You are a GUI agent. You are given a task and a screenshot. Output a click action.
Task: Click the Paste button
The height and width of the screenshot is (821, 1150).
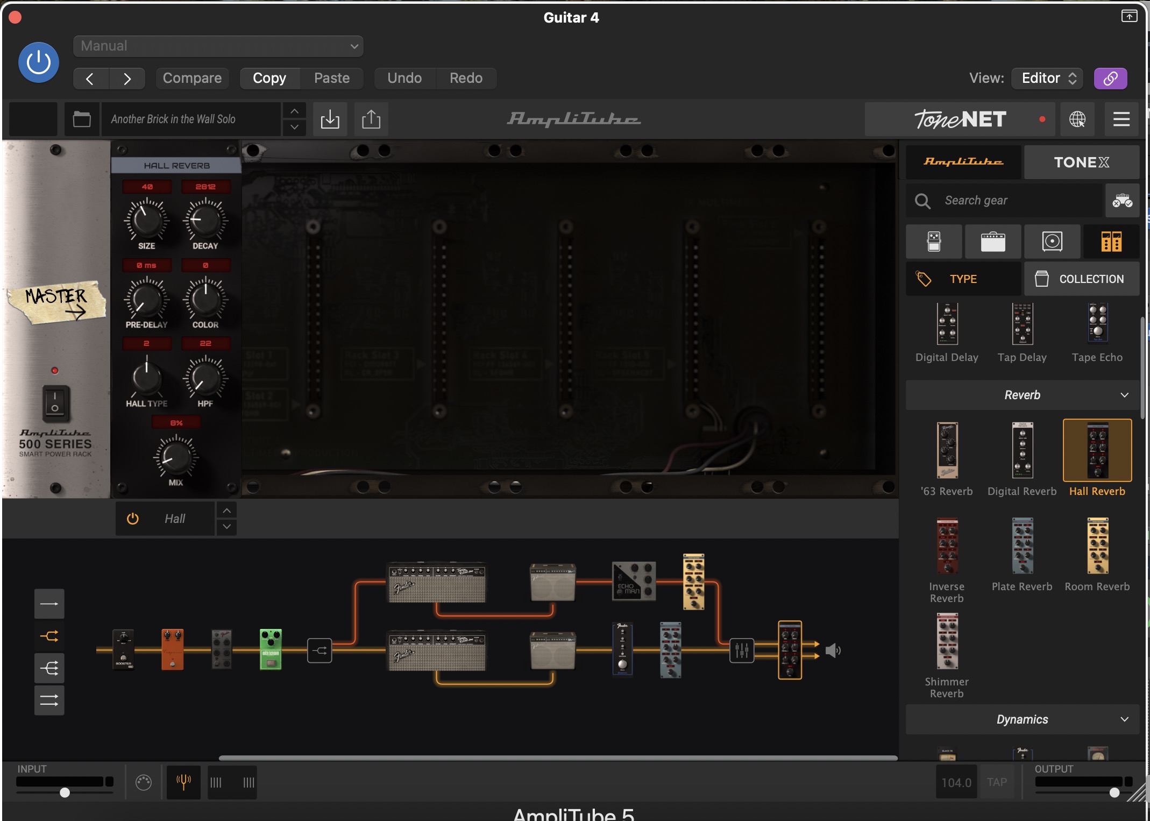point(332,79)
